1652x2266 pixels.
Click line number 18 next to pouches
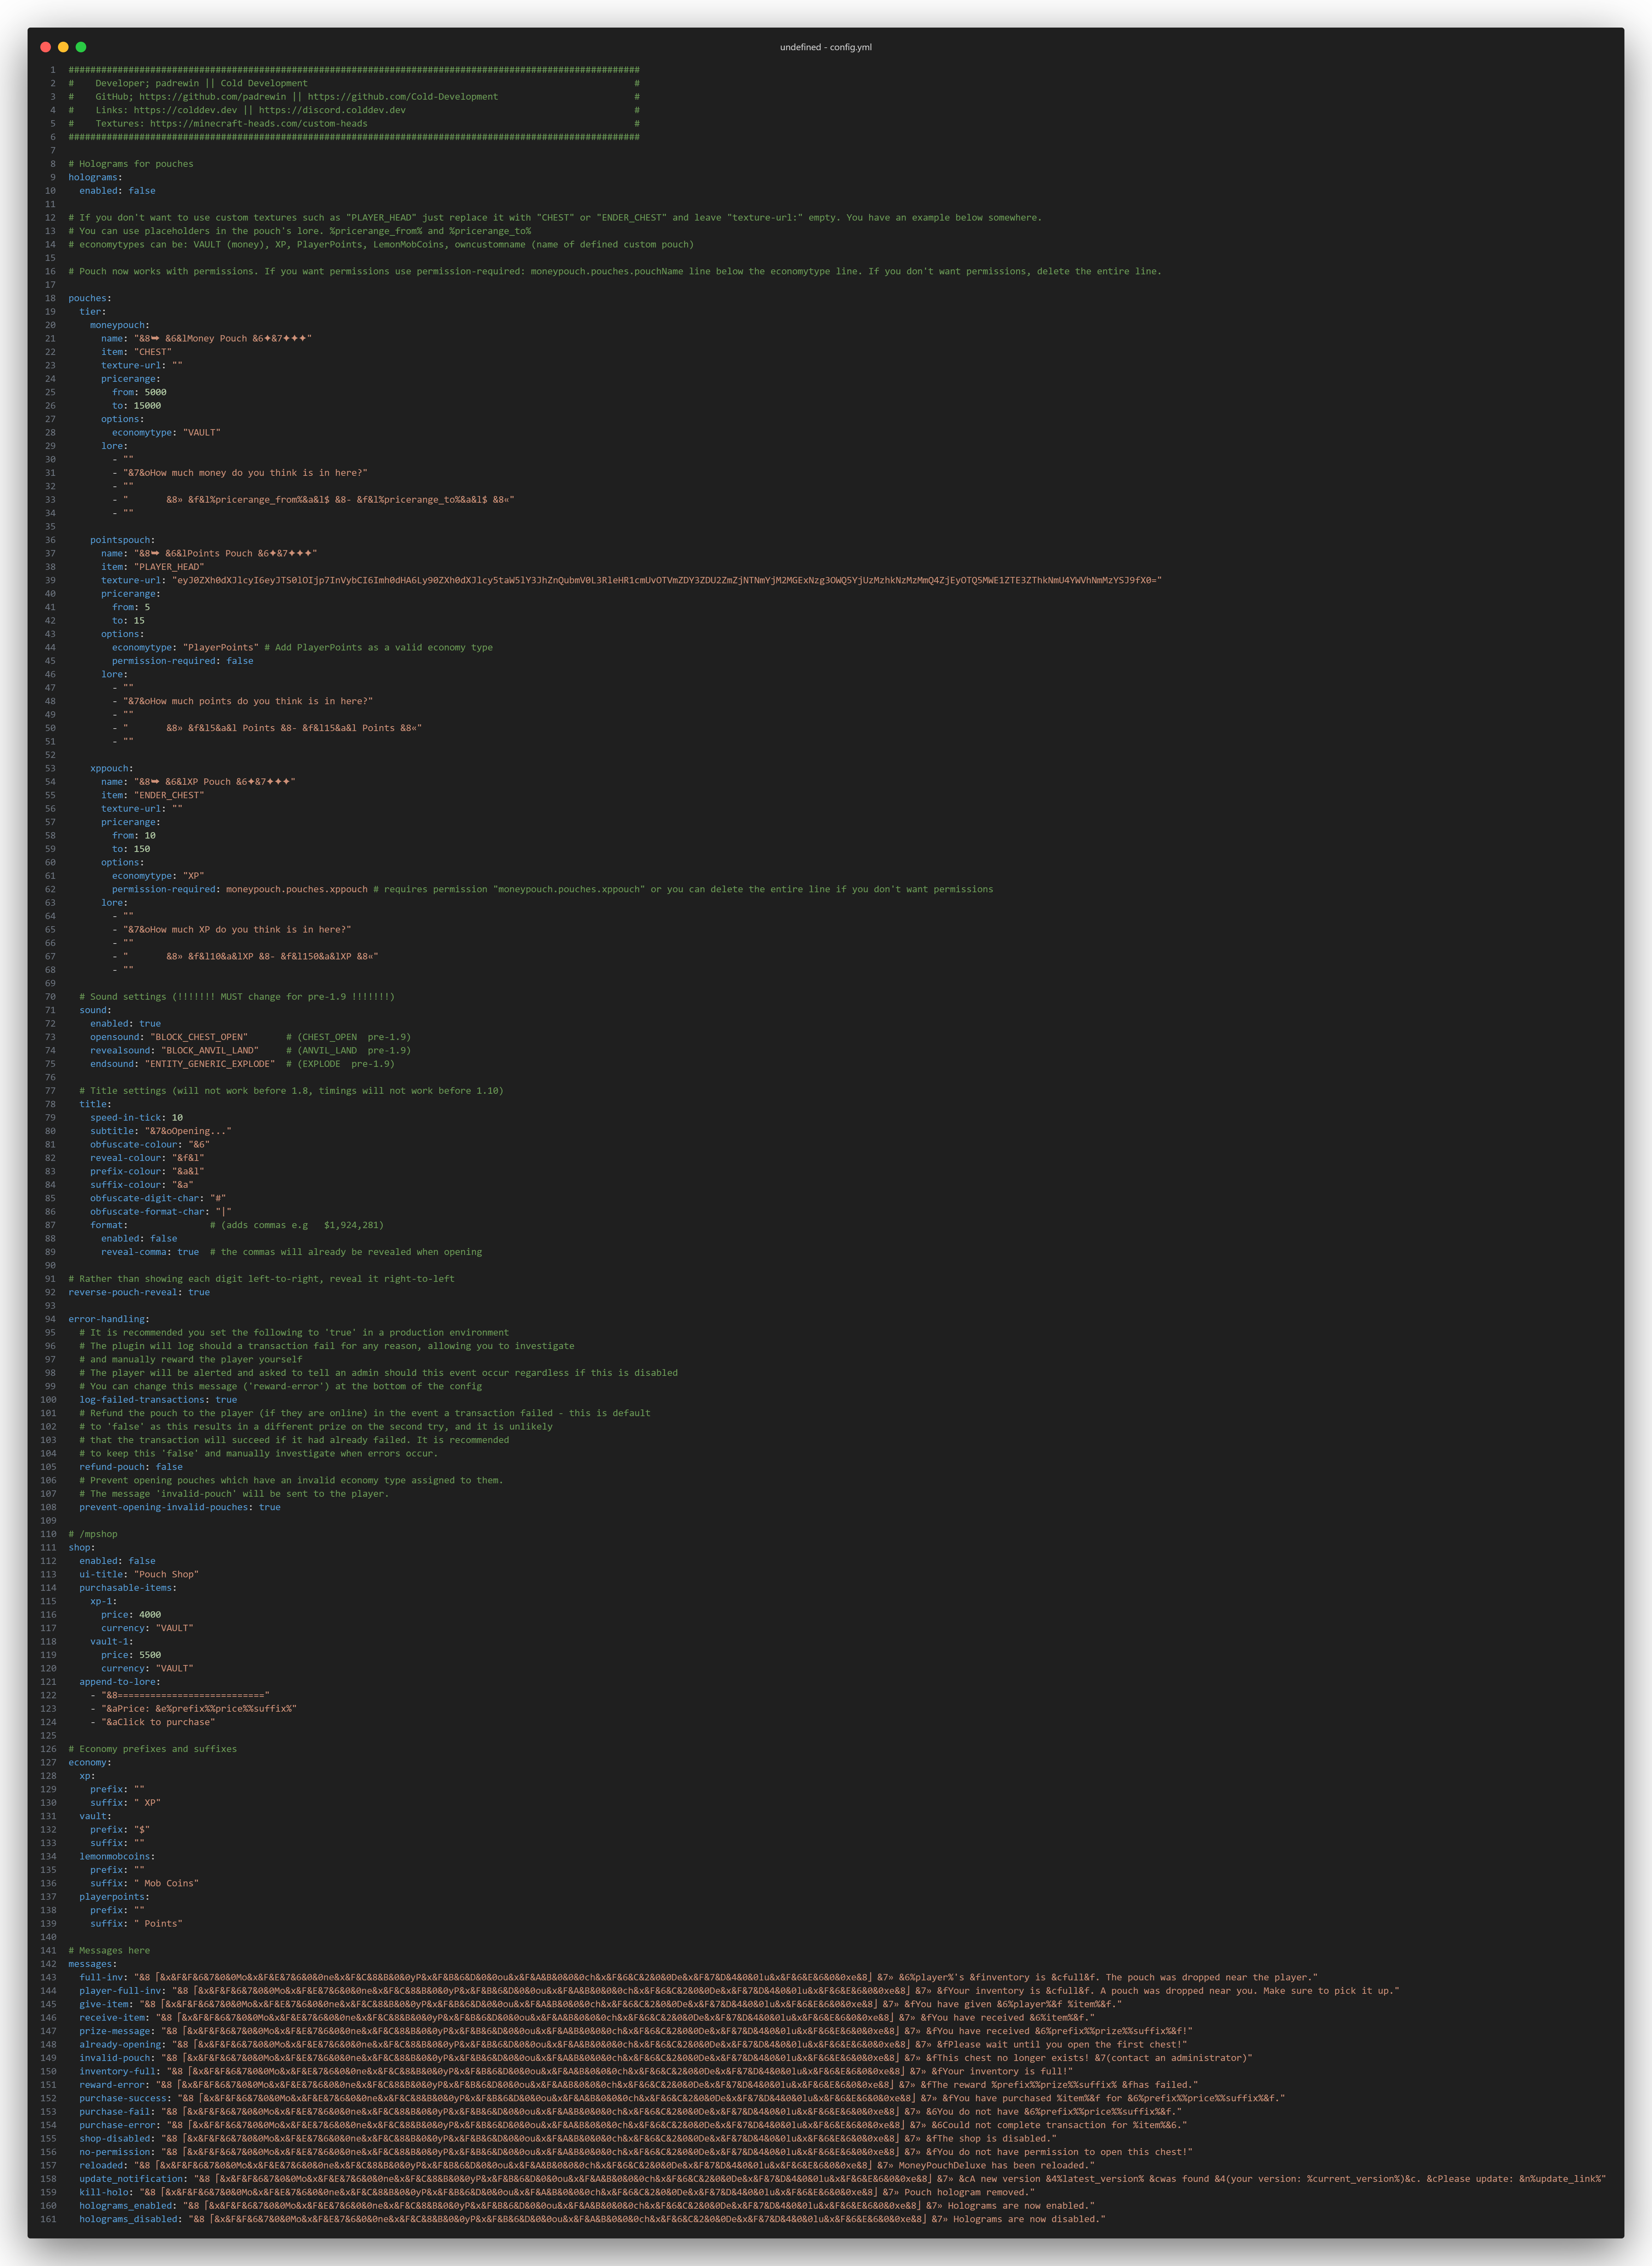tap(50, 298)
